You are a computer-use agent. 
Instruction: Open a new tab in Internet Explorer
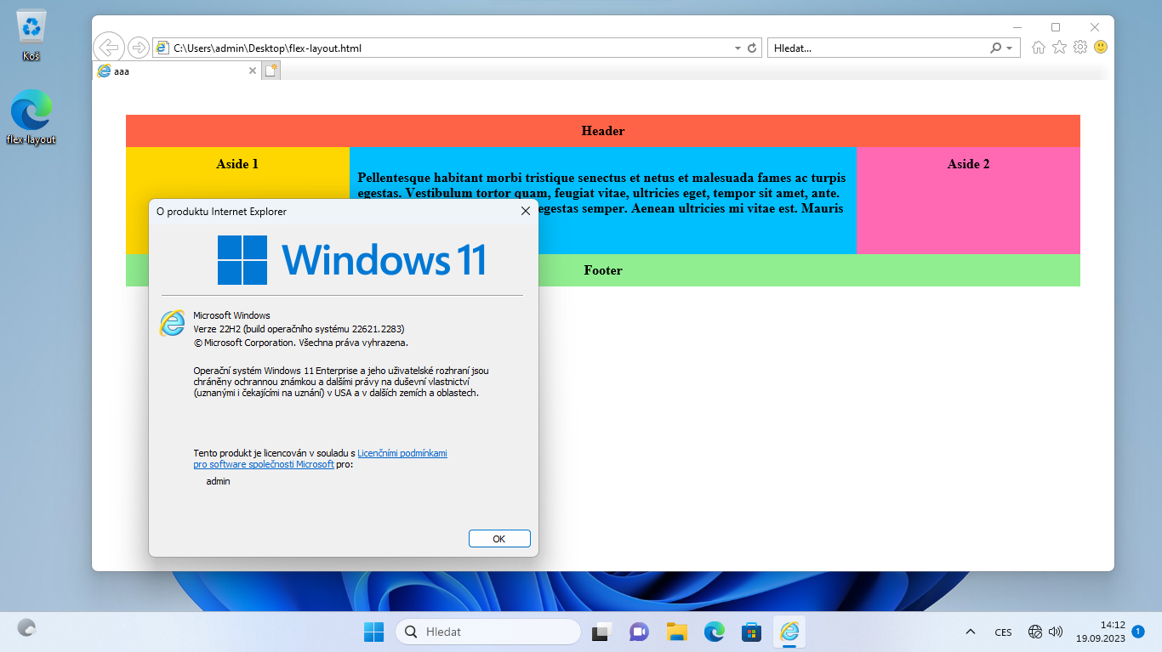pyautogui.click(x=271, y=71)
